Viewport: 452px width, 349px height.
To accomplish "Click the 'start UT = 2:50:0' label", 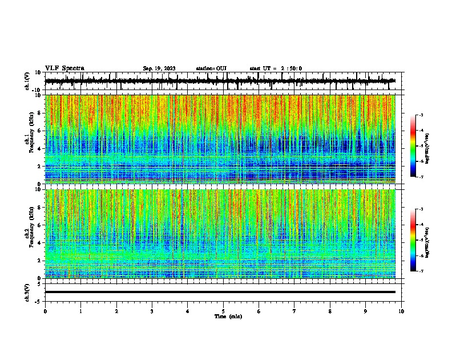I will pos(276,68).
